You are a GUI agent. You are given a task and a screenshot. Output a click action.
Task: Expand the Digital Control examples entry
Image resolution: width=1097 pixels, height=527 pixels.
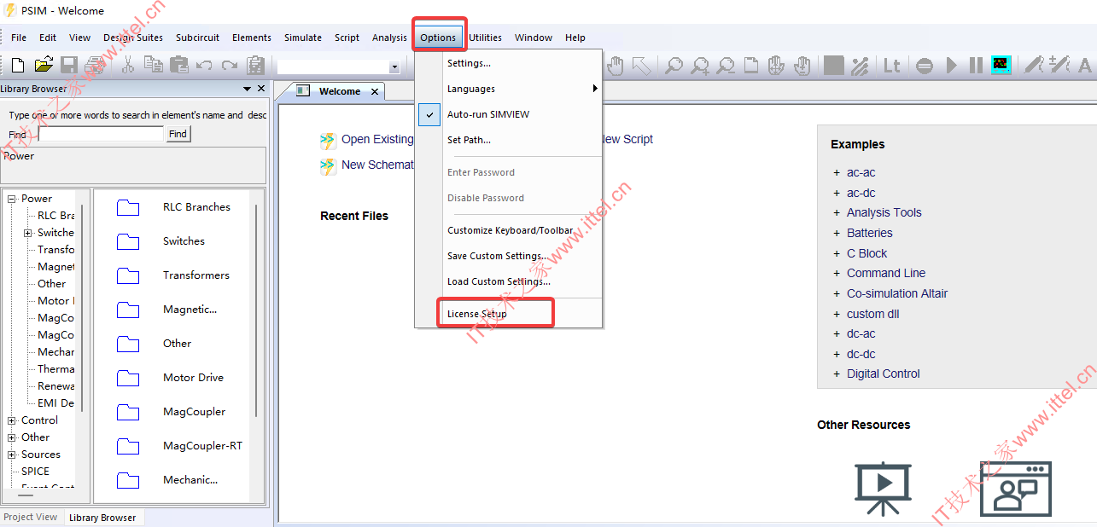(x=837, y=374)
